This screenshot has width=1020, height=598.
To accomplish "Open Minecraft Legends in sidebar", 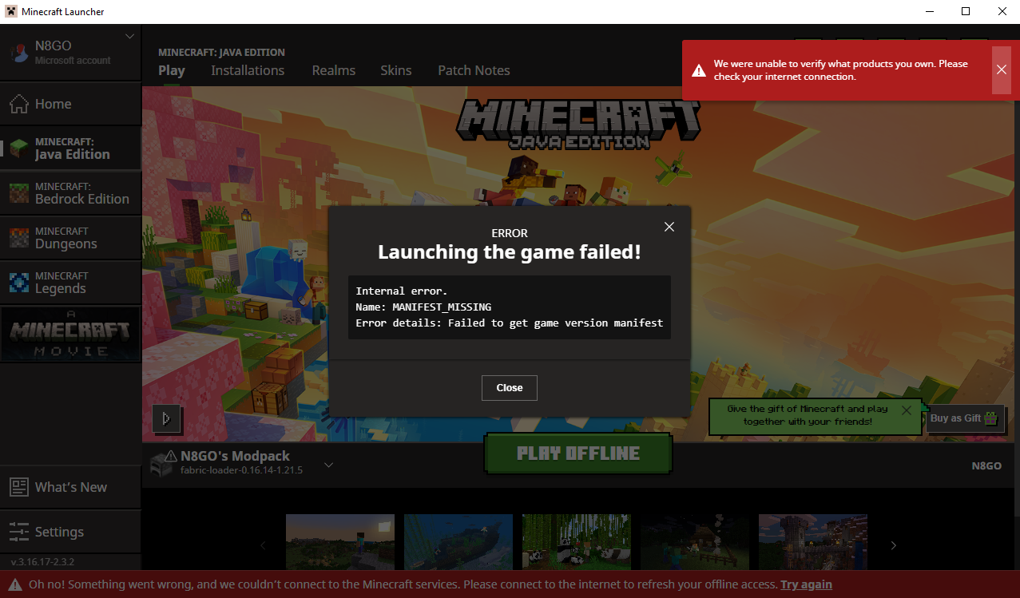I will (70, 283).
